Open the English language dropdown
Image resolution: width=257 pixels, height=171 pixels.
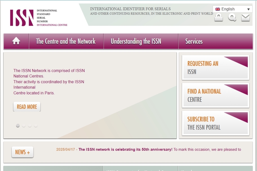click(232, 9)
